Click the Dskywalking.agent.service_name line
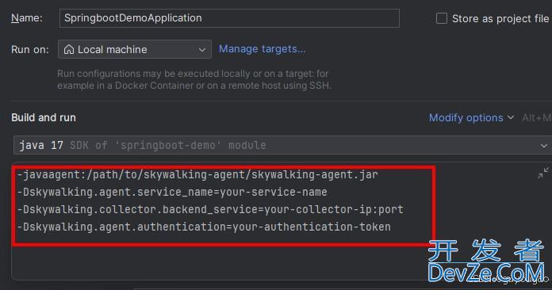Screen dimensions: 552x290 pyautogui.click(x=172, y=192)
